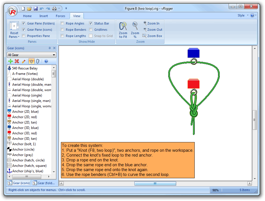Select the Zoom to Fit tool
The image size is (265, 201).
coord(123,29)
